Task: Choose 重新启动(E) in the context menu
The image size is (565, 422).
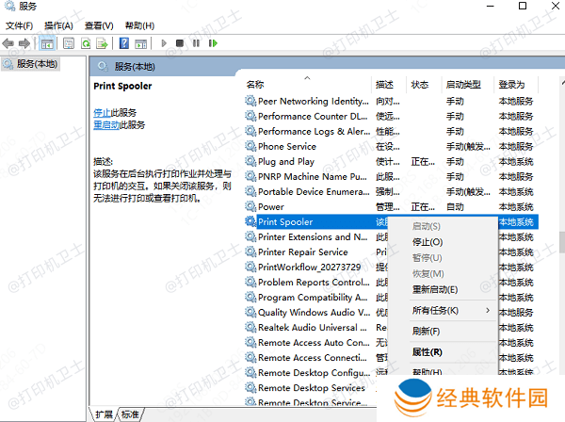Action: coord(434,289)
